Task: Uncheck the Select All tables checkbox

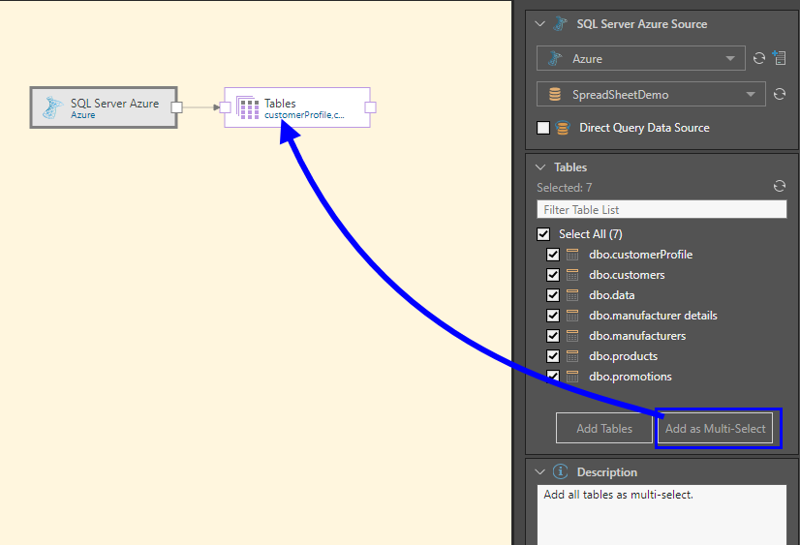Action: (x=543, y=234)
